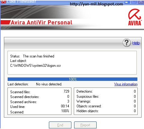Click the Warnings label
The width and height of the screenshot is (144, 129).
click(84, 101)
